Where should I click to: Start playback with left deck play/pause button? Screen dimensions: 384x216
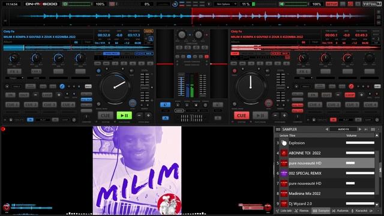[x=124, y=115]
